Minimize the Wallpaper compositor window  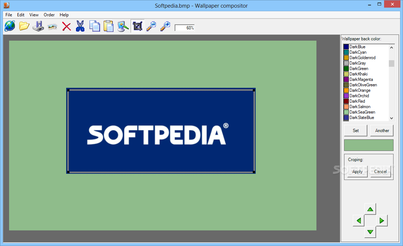pos(369,4)
